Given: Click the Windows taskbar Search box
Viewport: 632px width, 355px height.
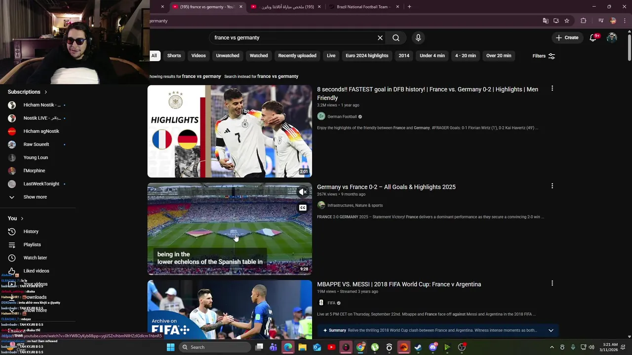Looking at the screenshot, I should pyautogui.click(x=214, y=347).
